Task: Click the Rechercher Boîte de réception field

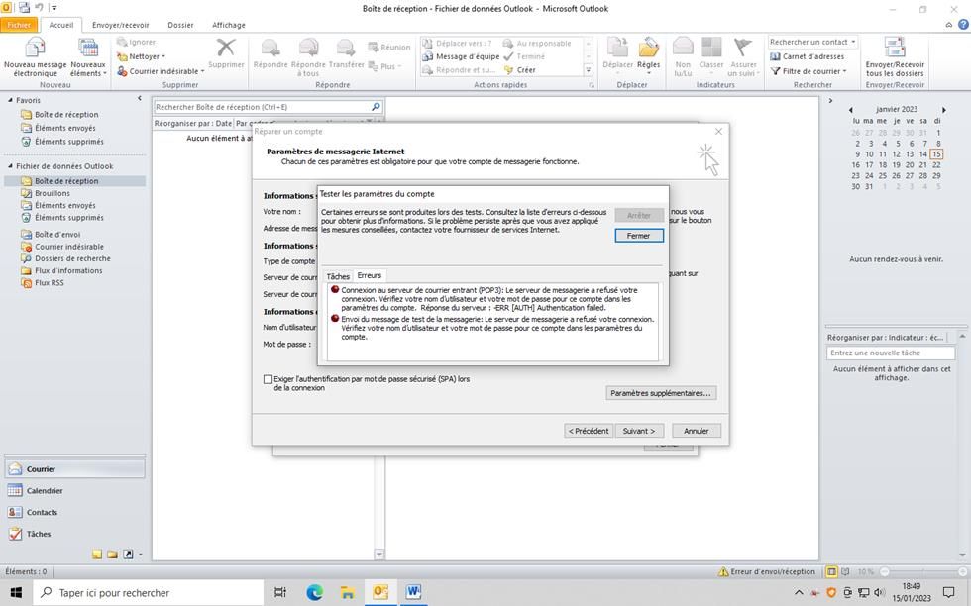Action: pyautogui.click(x=262, y=107)
